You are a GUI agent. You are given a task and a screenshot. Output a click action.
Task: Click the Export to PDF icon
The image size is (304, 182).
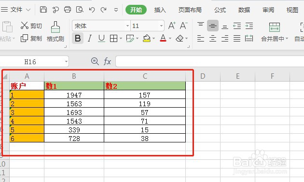coord(55,9)
